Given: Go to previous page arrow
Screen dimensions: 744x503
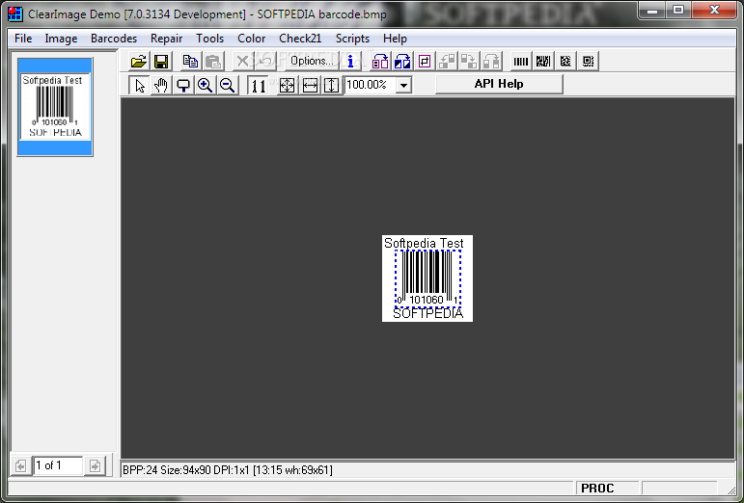Looking at the screenshot, I should click(20, 466).
